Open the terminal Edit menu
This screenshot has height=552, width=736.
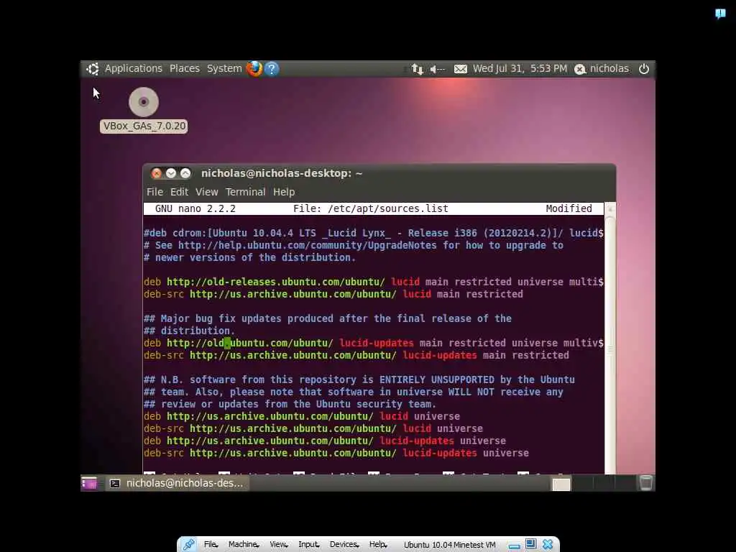point(179,192)
